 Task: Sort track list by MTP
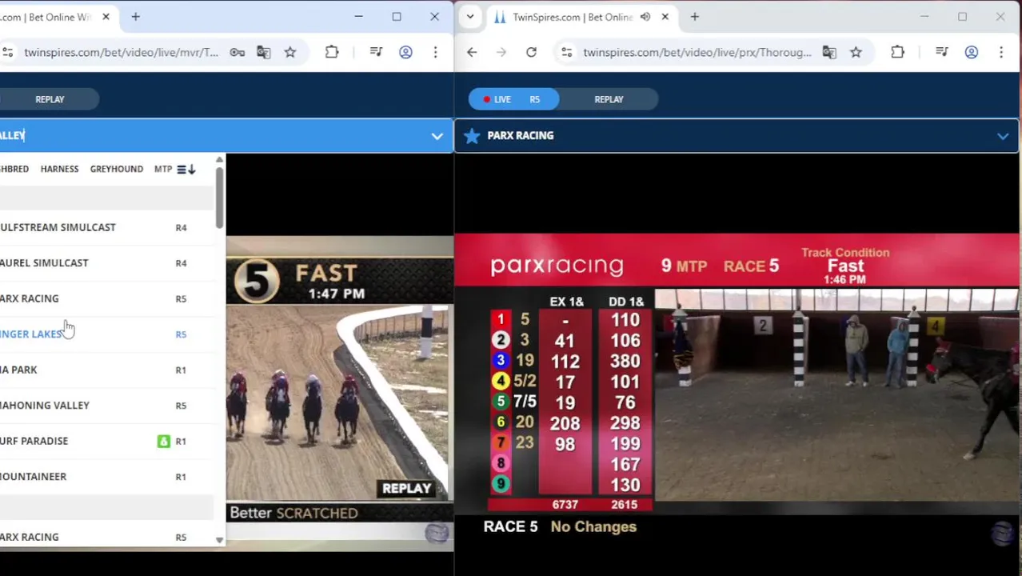point(163,169)
